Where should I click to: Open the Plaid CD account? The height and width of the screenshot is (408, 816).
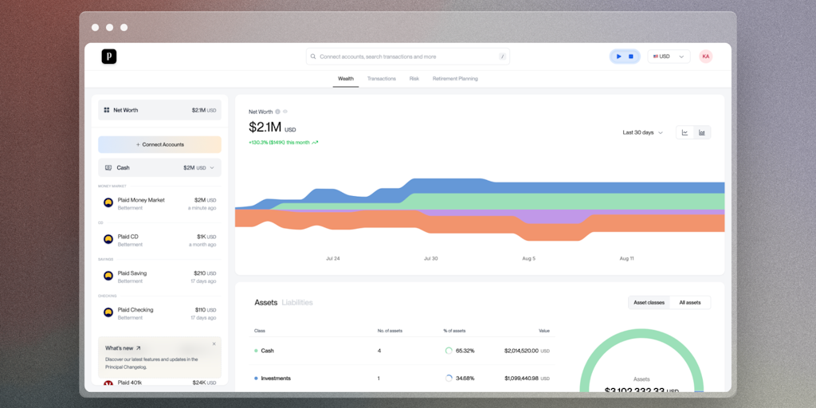point(159,240)
